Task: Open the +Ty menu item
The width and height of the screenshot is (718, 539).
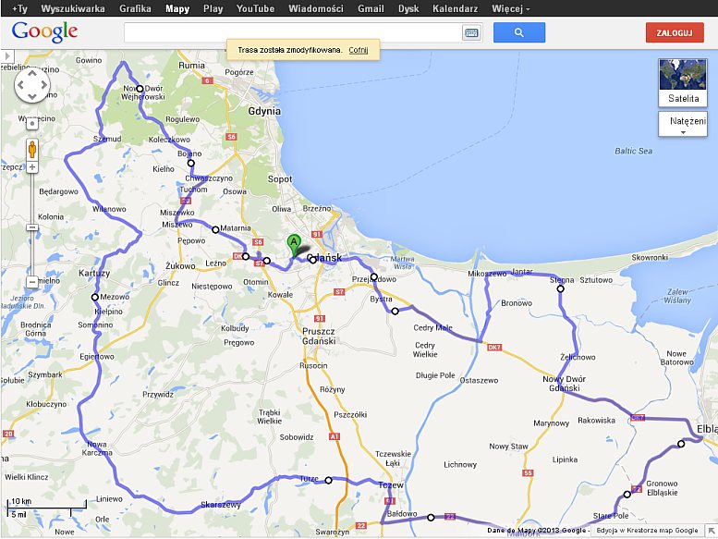Action: (x=20, y=8)
